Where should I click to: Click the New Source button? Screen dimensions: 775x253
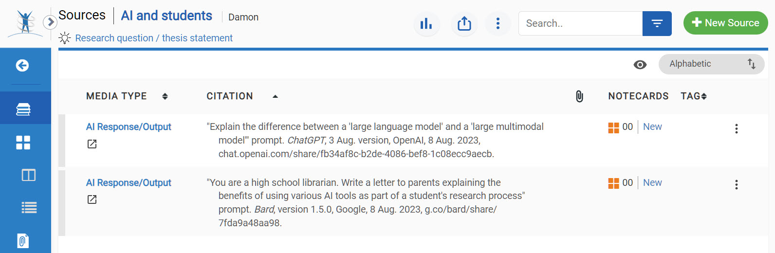(x=725, y=23)
